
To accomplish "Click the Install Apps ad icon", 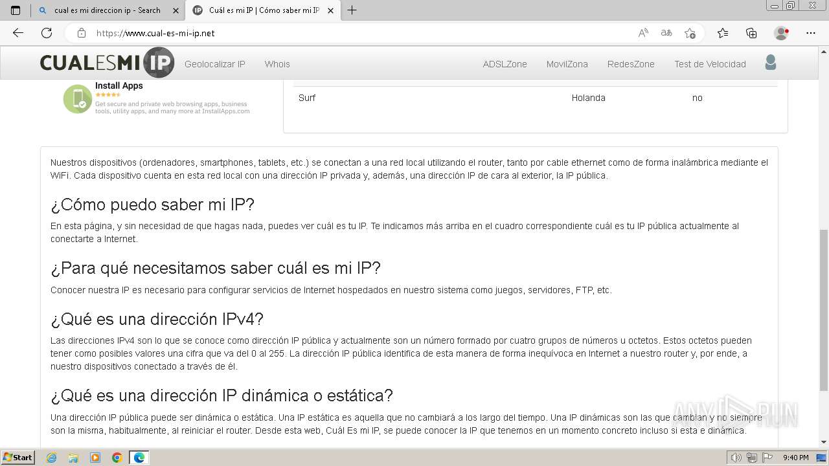I will [77, 99].
